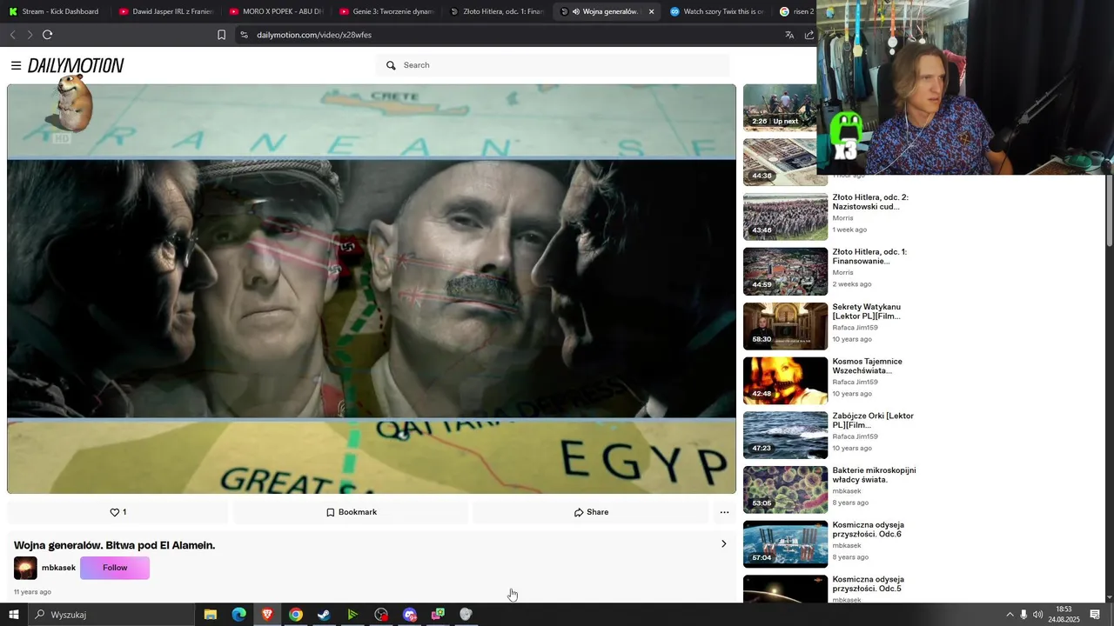1114x626 pixels.
Task: Open Sekrety Watykanu video title
Action: pos(867,311)
